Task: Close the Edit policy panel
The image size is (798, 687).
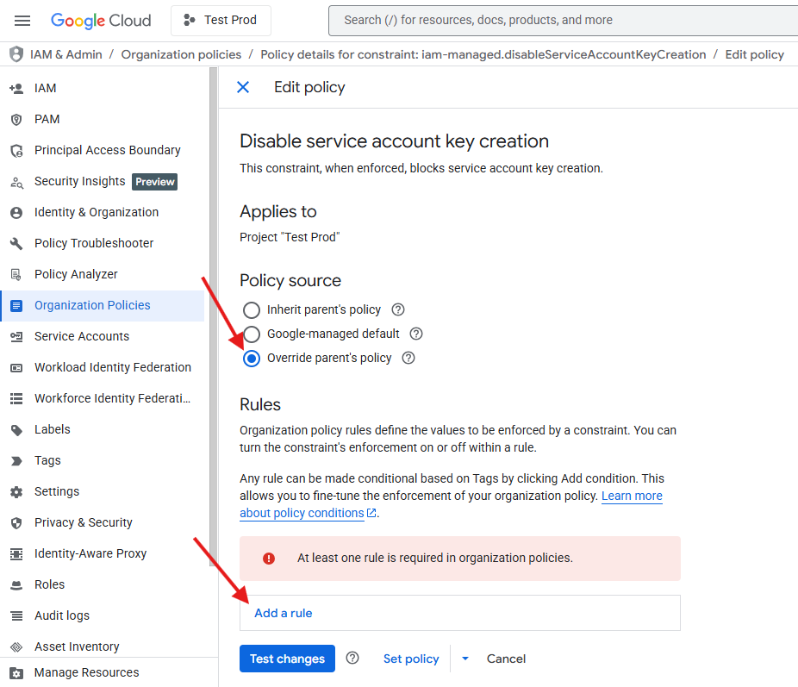Action: click(243, 87)
